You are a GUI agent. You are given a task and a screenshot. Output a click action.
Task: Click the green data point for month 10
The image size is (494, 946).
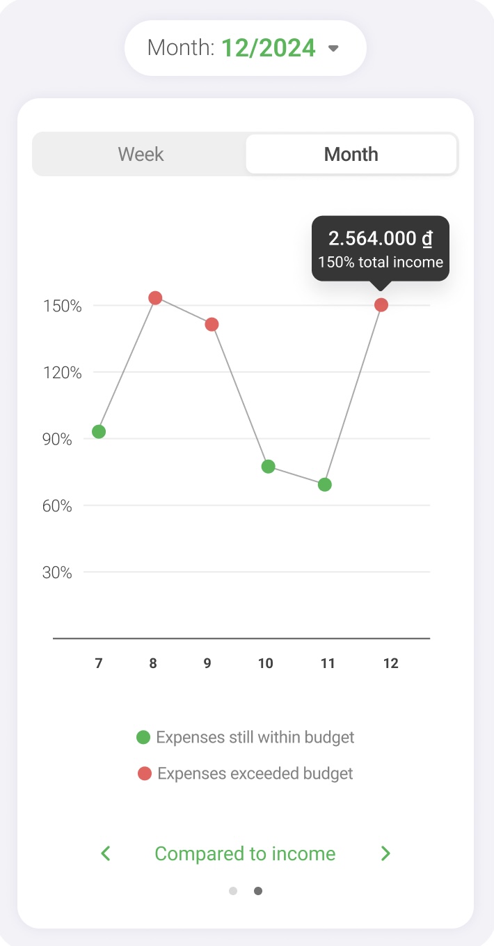(268, 467)
